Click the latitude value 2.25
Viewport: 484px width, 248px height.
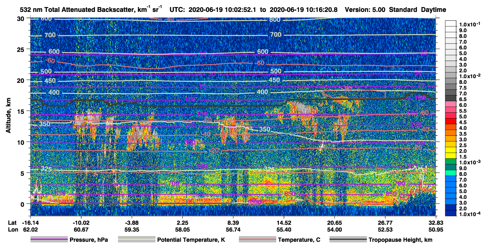(x=182, y=222)
